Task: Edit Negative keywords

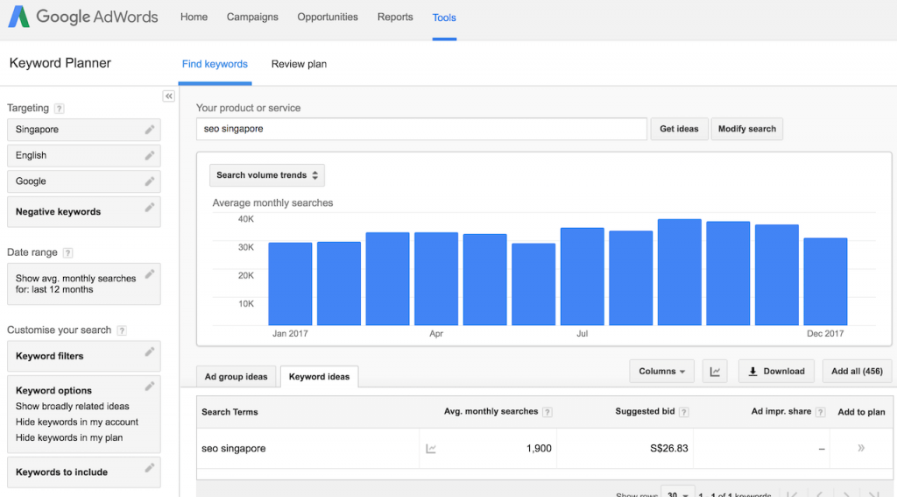Action: 149,208
